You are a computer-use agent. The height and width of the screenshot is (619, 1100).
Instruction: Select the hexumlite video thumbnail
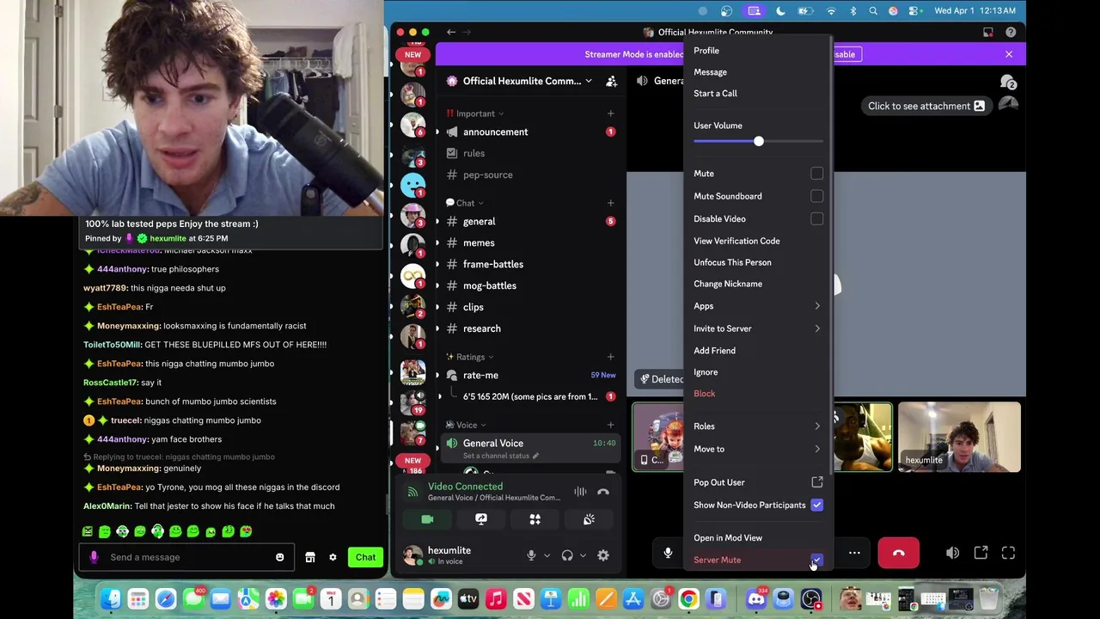[x=959, y=437]
